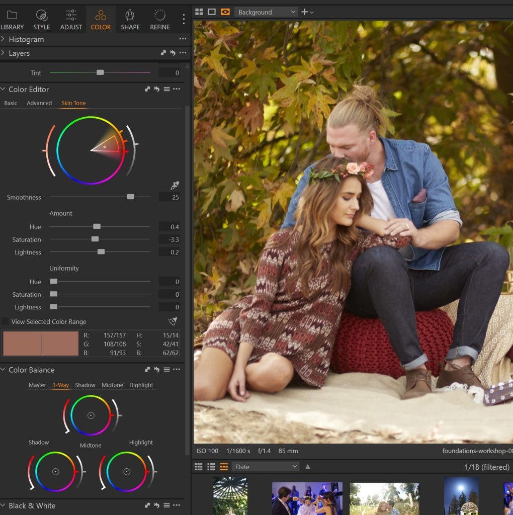Open the Shape tool tab

[x=130, y=20]
